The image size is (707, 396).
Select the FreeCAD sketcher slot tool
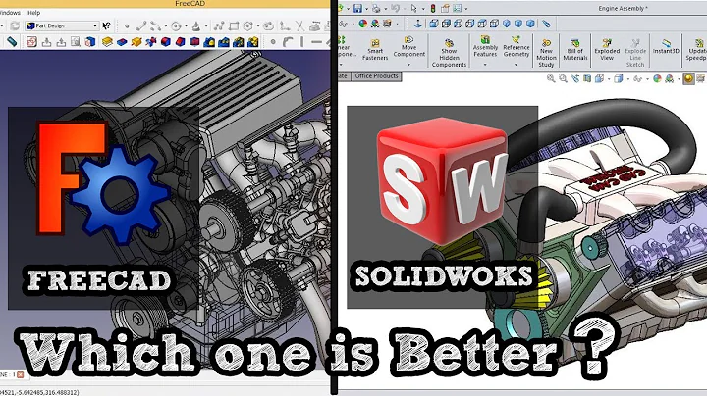click(269, 25)
